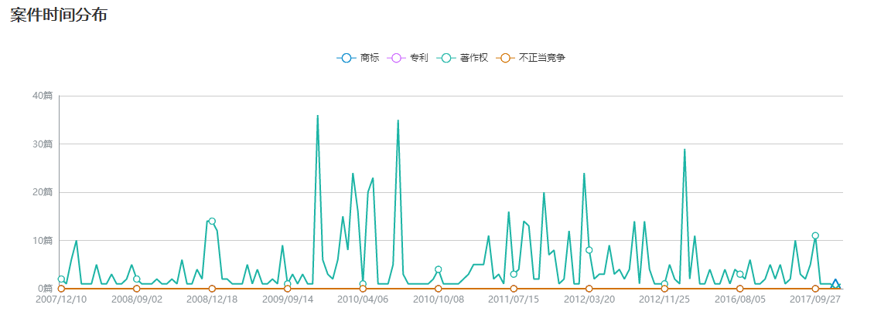Click the 20篇 y-axis label
The width and height of the screenshot is (874, 318).
(43, 192)
